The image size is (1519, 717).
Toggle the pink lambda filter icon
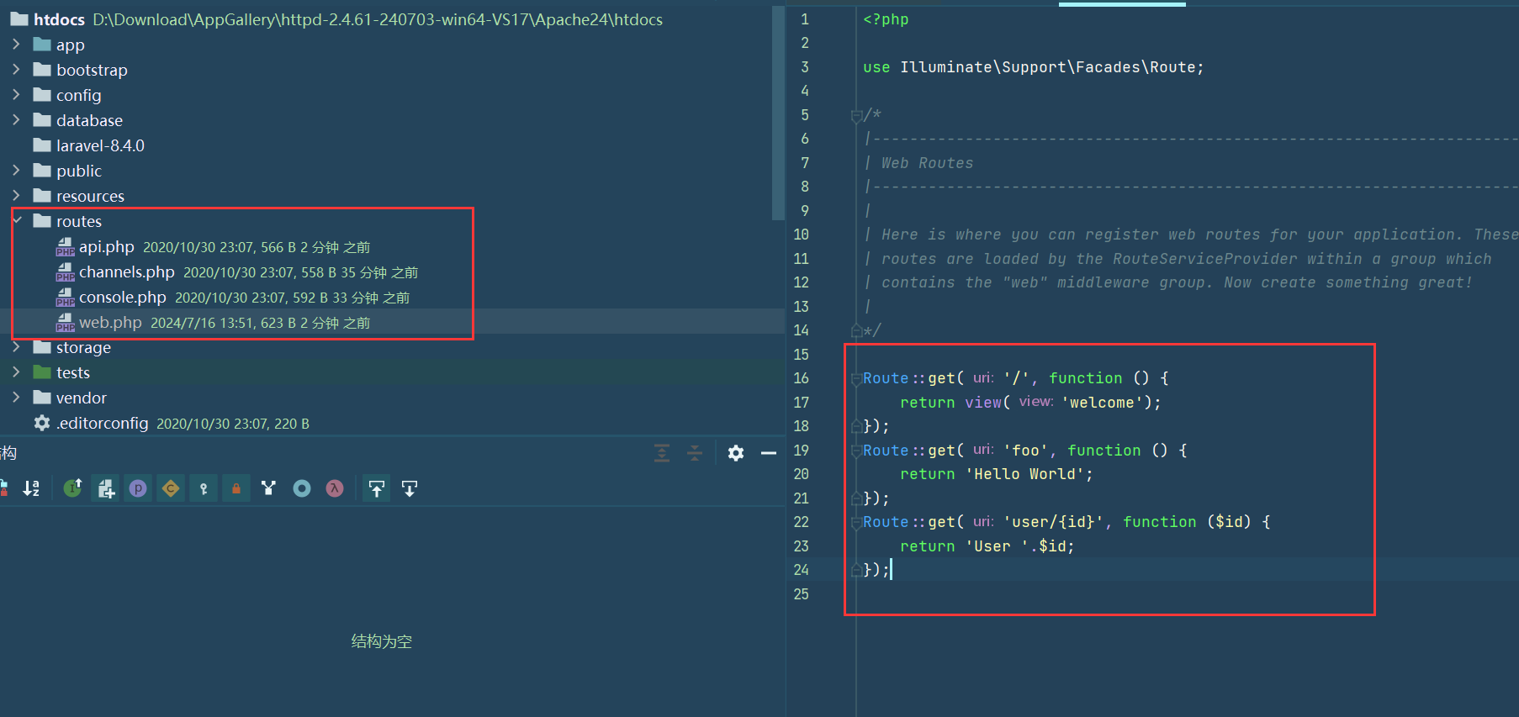(335, 488)
